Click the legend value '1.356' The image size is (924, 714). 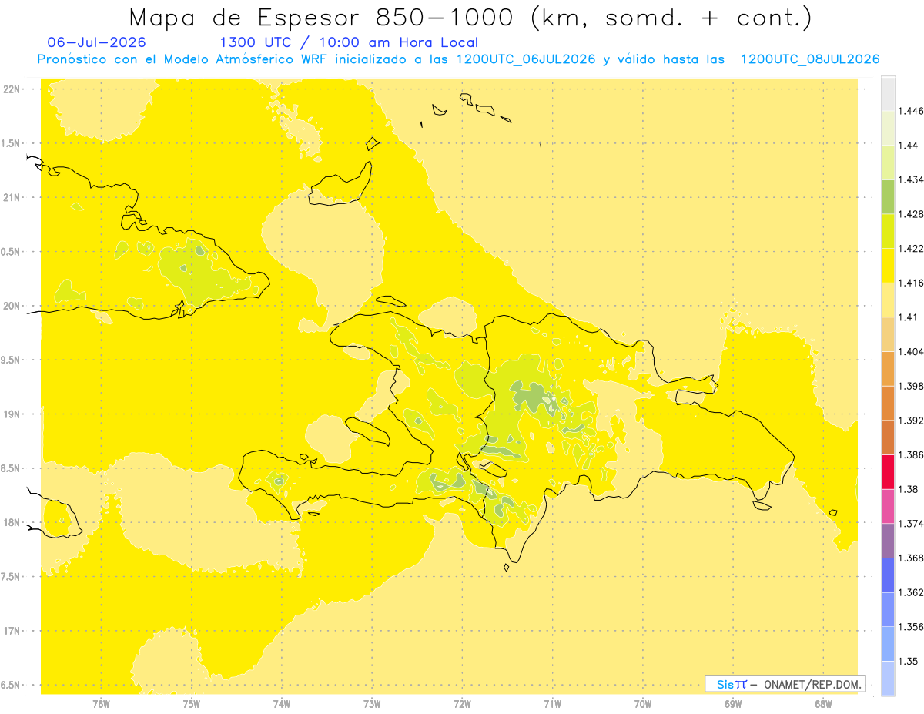(912, 627)
